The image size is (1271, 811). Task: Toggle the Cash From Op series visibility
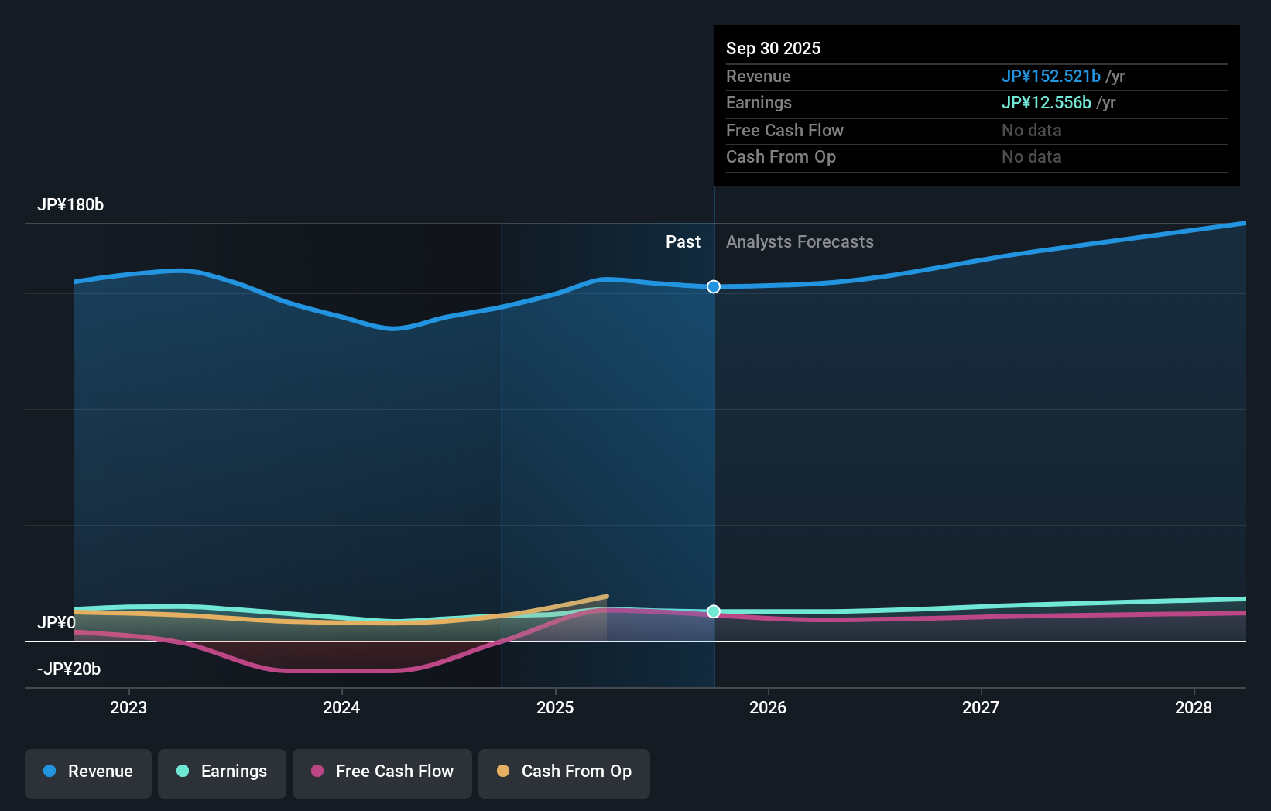pyautogui.click(x=564, y=772)
